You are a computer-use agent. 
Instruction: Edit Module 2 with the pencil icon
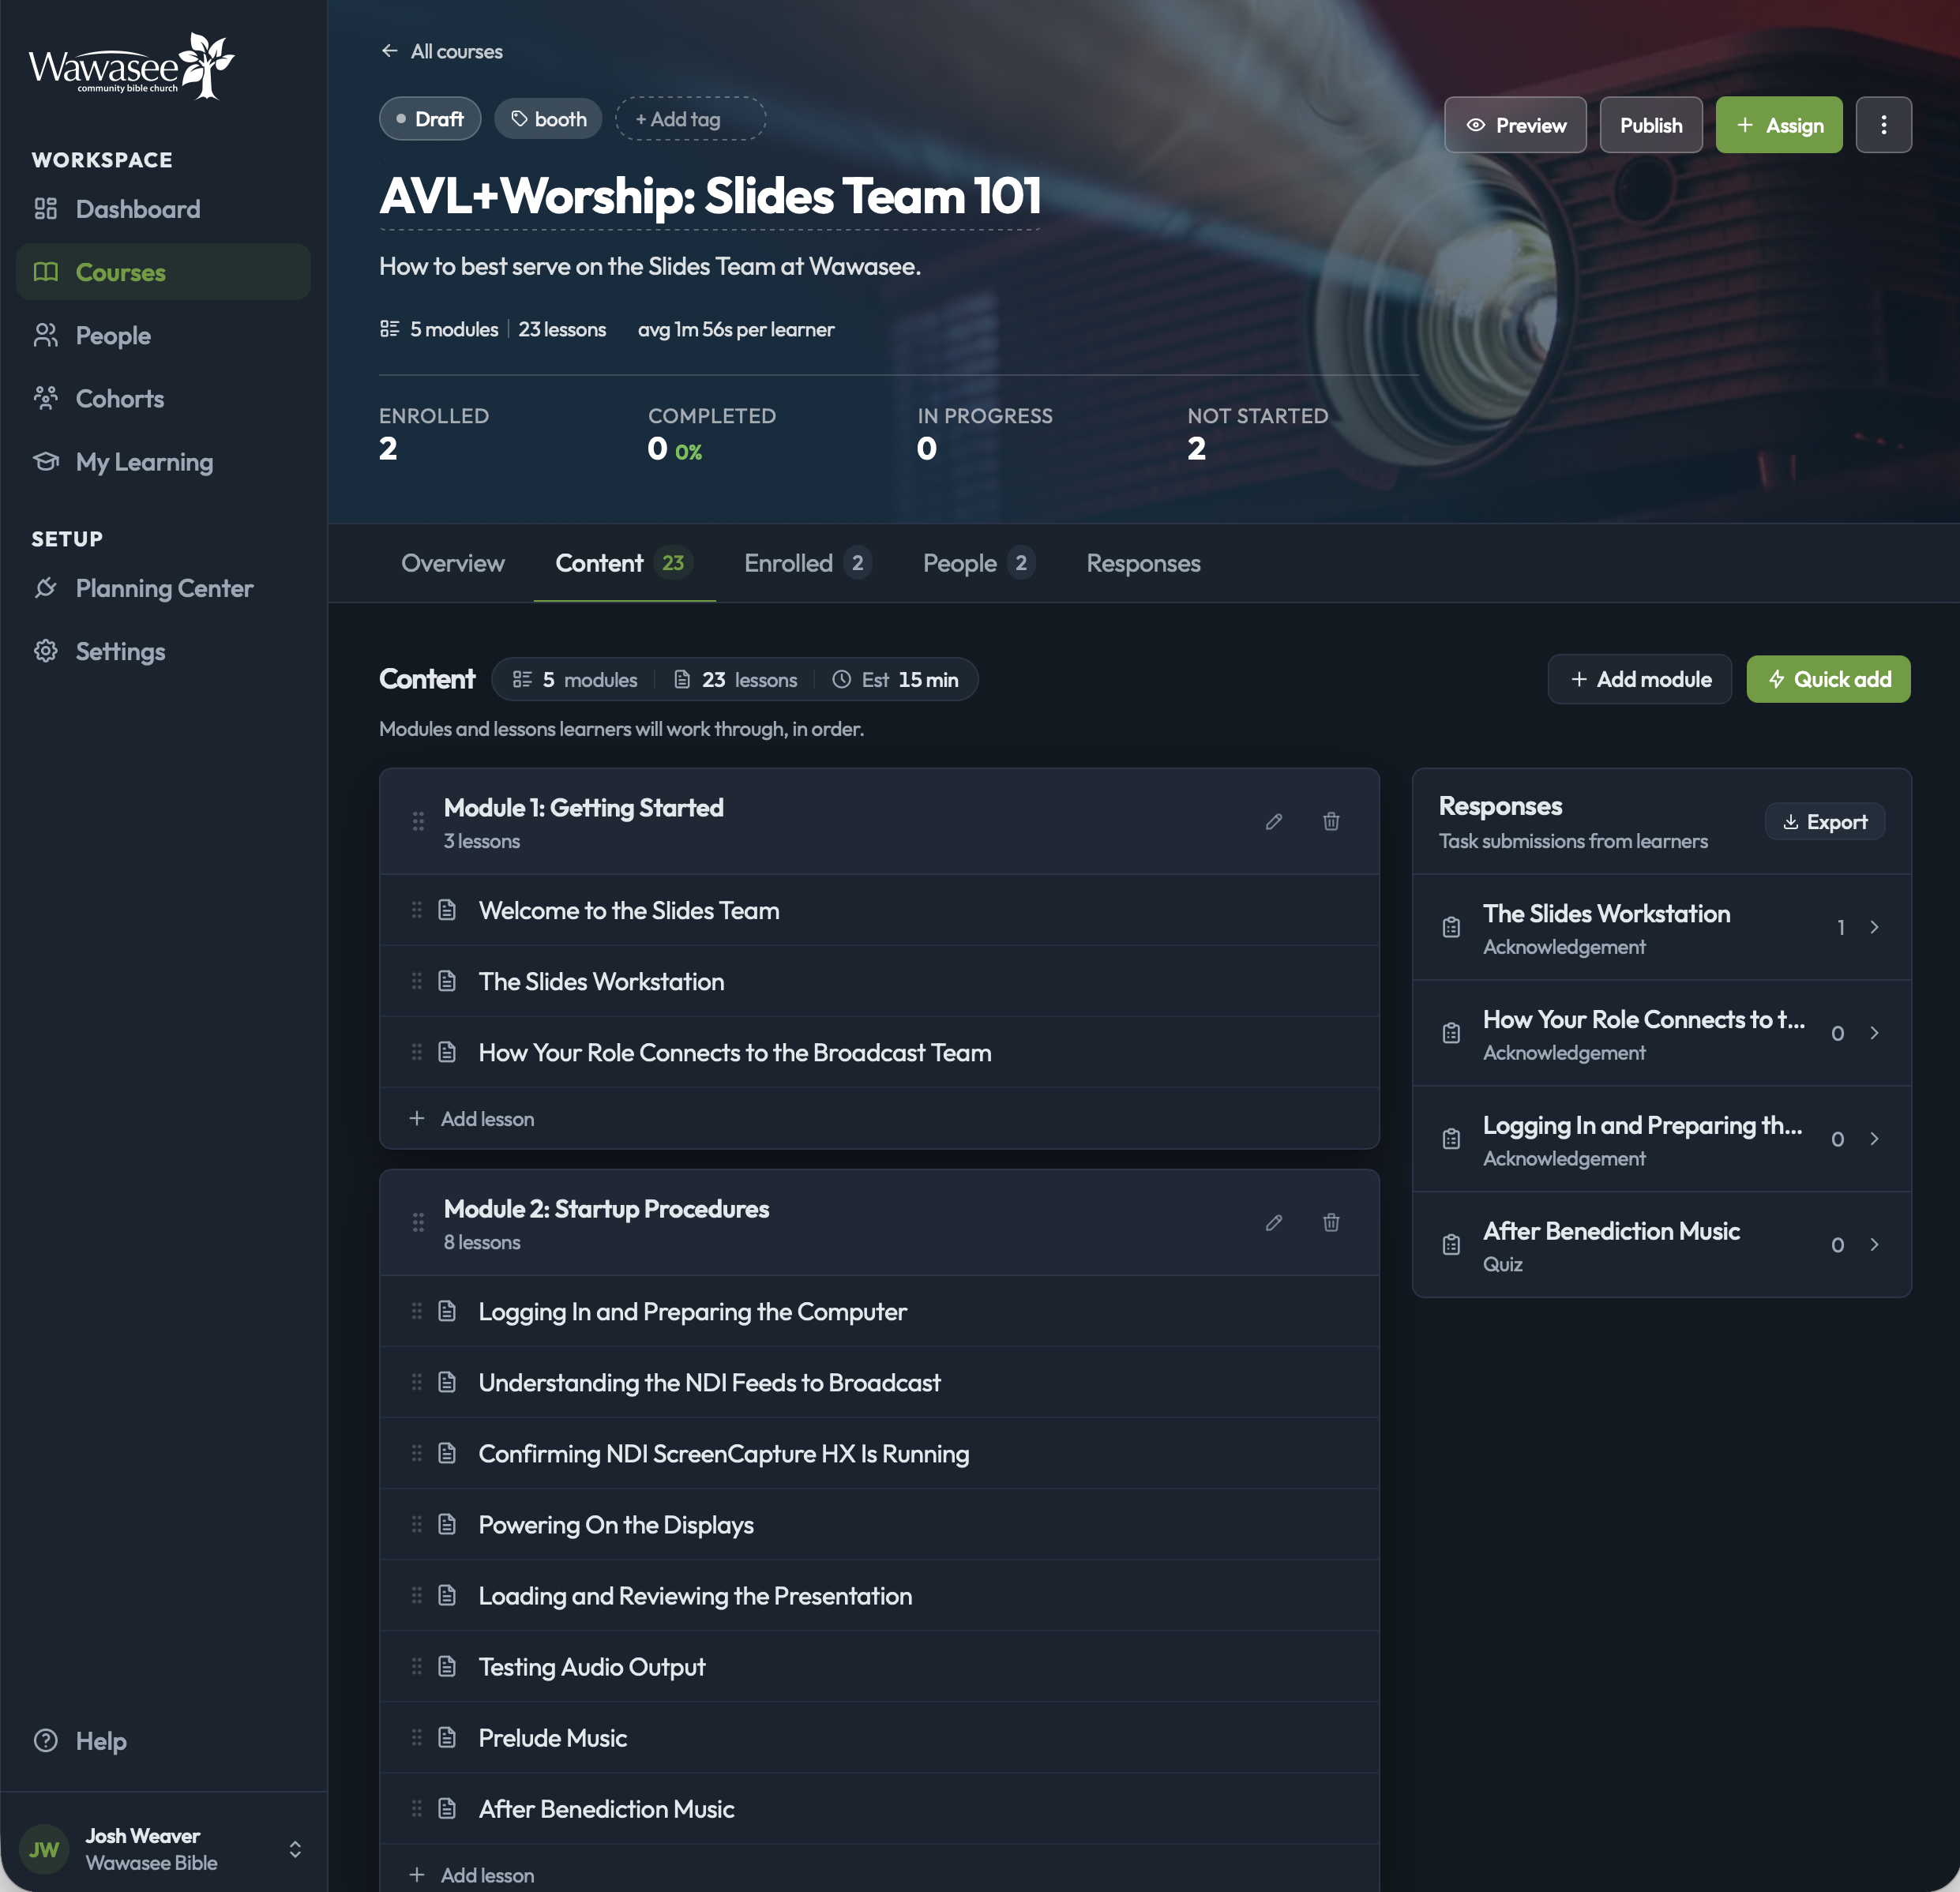(1273, 1222)
